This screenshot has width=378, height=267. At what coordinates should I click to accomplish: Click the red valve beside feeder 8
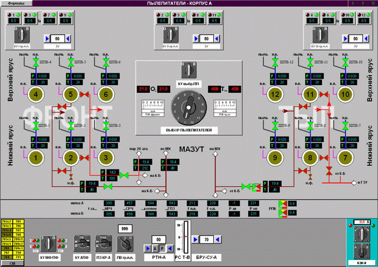click(324, 158)
